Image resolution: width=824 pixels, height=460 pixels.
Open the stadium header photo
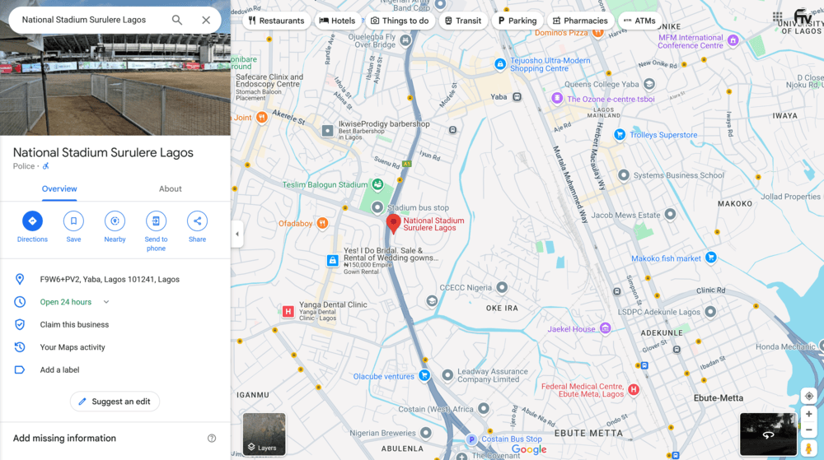pos(115,84)
